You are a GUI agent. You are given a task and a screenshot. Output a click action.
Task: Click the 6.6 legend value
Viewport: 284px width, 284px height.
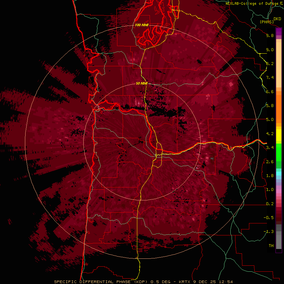point(270,92)
